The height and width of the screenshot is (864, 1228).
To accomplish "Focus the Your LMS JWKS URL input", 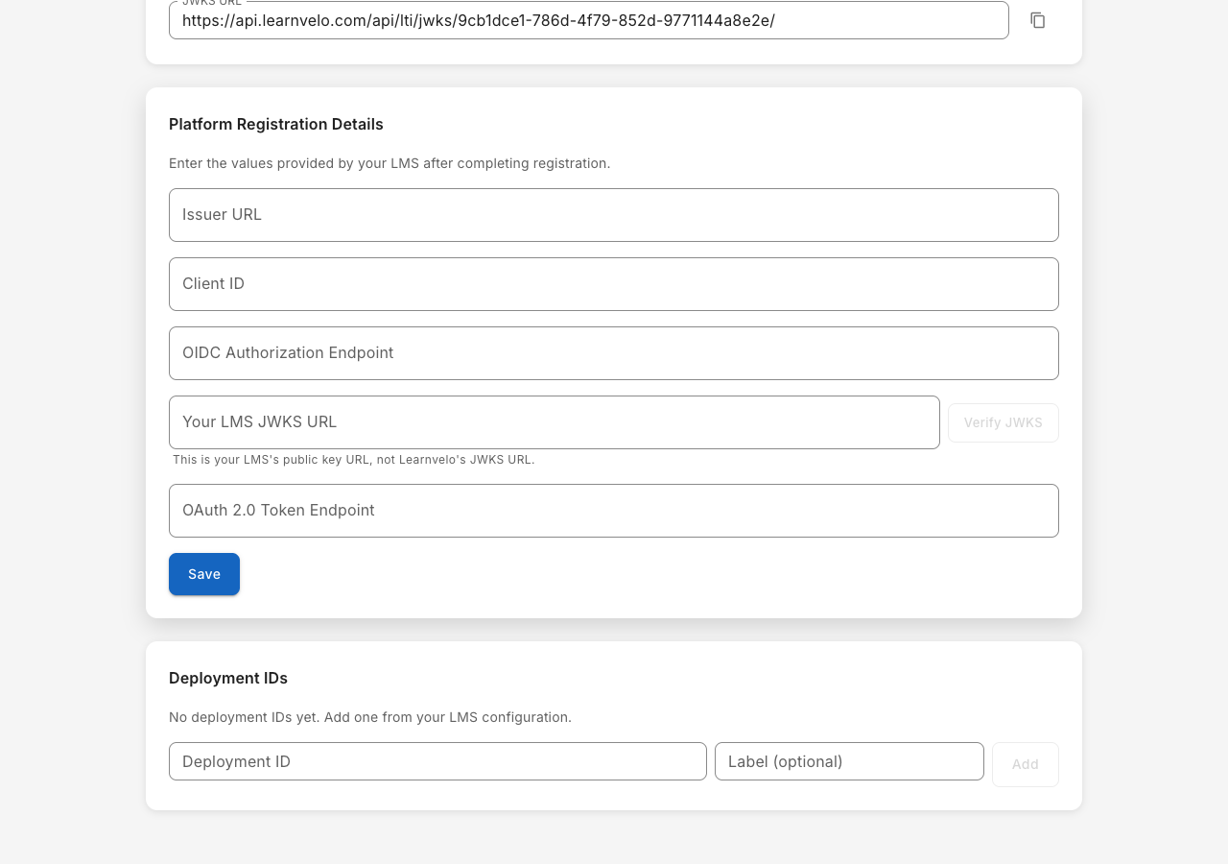I will tap(554, 422).
